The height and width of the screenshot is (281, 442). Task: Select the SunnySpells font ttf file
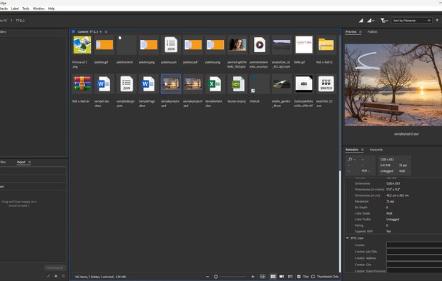[x=304, y=83]
